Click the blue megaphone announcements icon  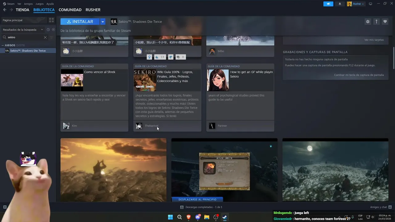pos(328,4)
